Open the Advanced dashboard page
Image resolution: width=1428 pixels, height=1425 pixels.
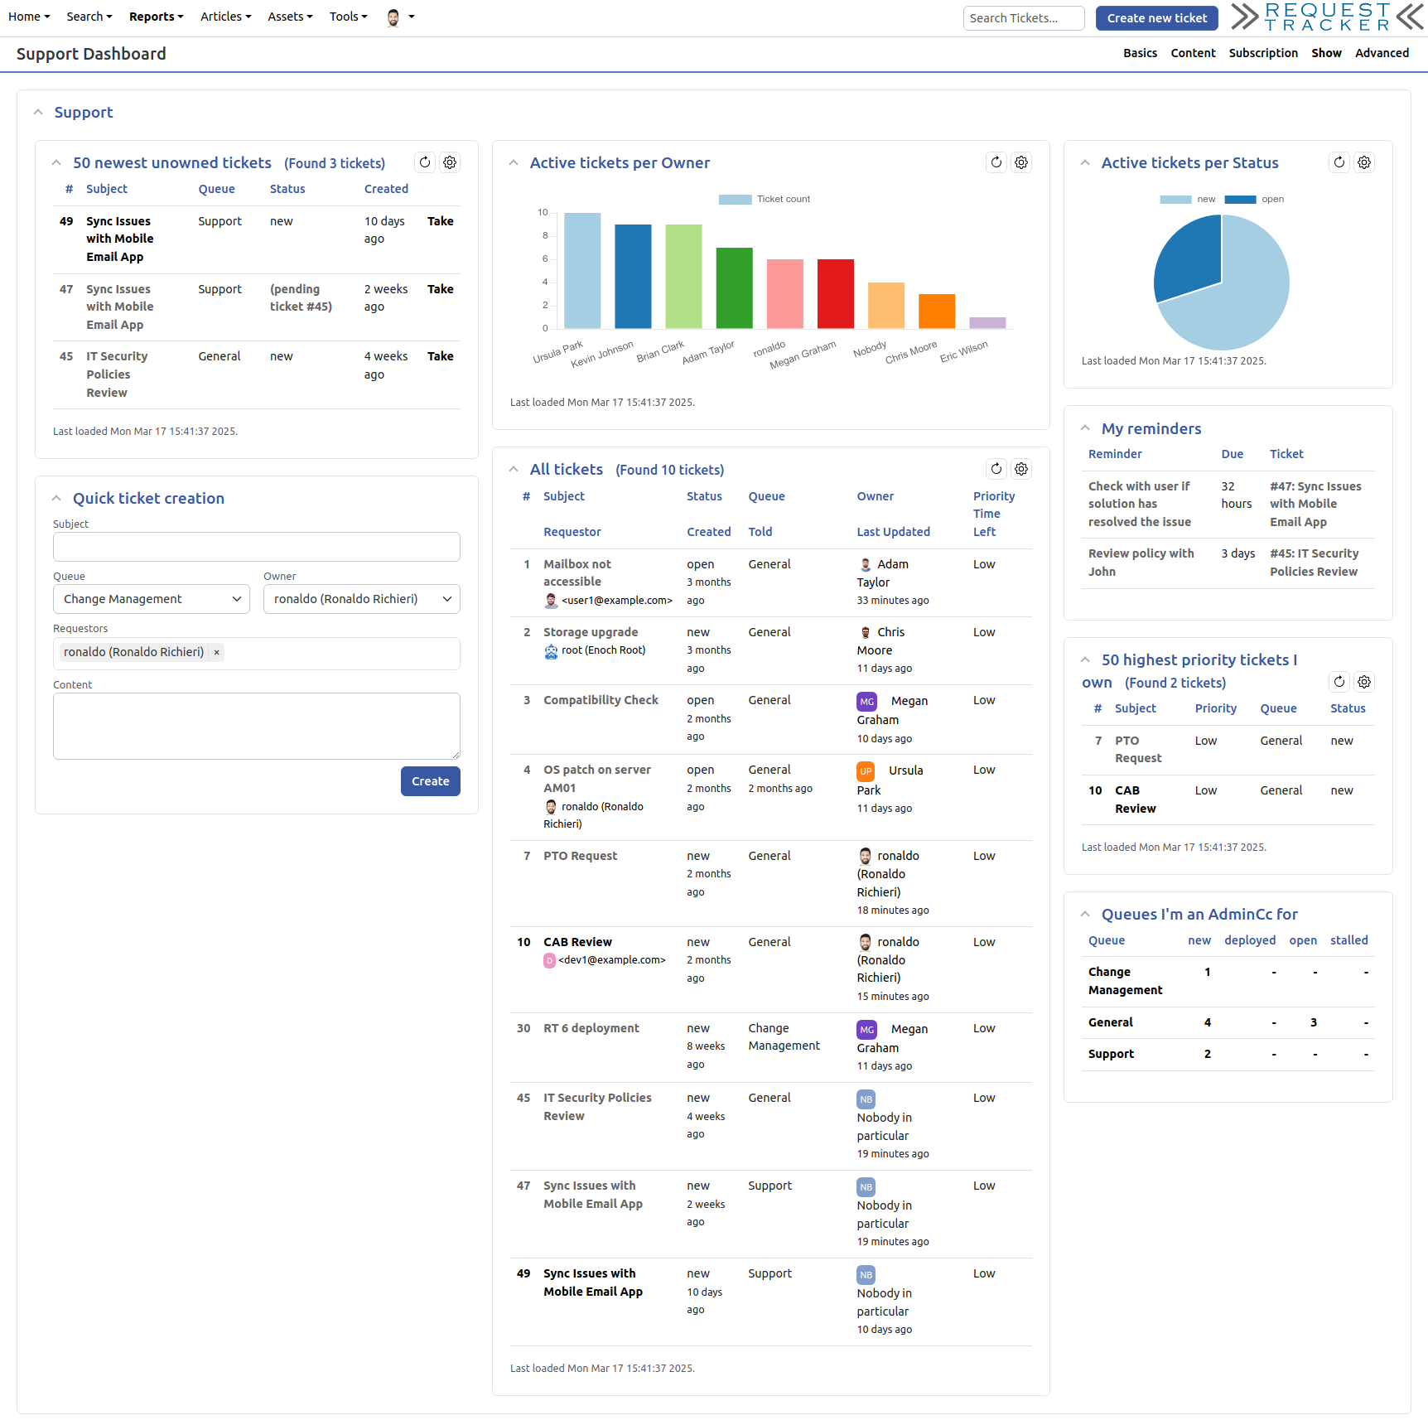(x=1382, y=53)
